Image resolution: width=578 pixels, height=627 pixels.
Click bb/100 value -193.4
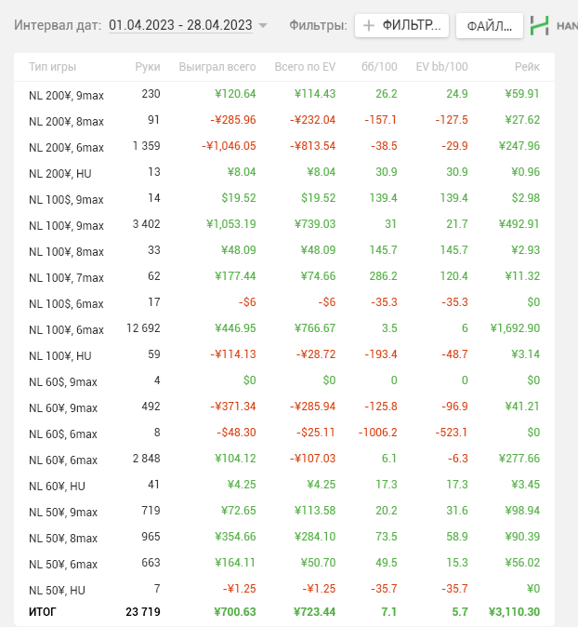coord(381,354)
